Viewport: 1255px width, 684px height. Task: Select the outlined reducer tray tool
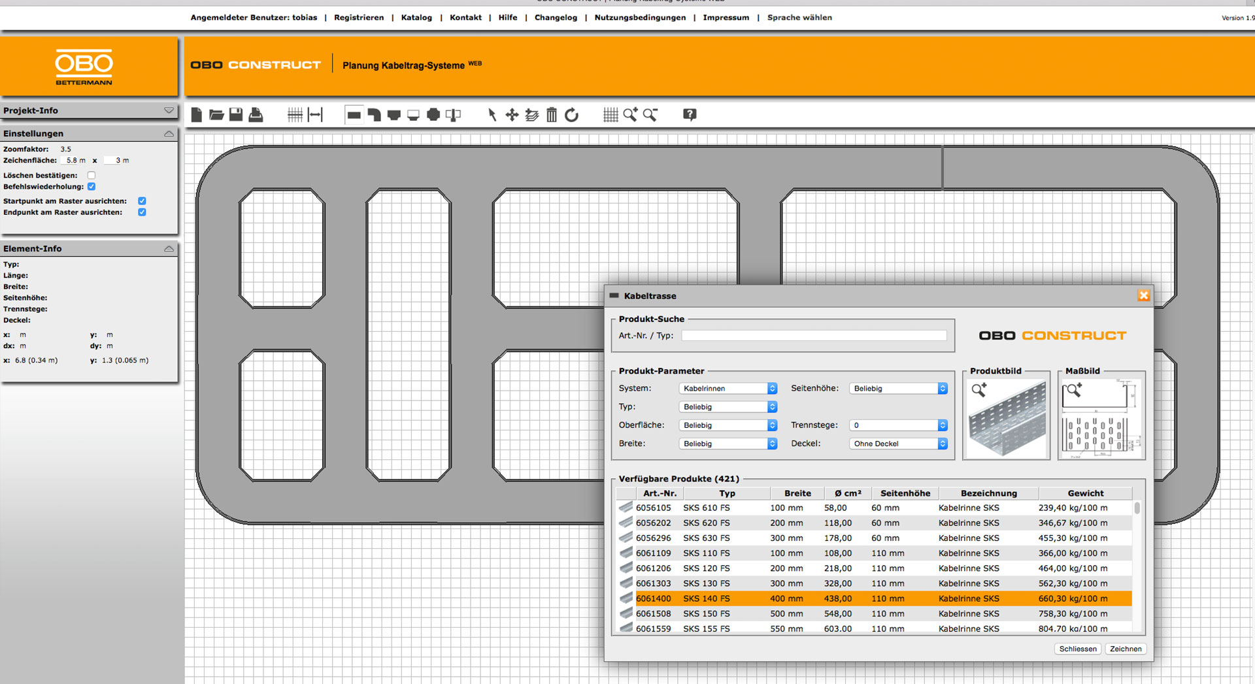coord(413,115)
